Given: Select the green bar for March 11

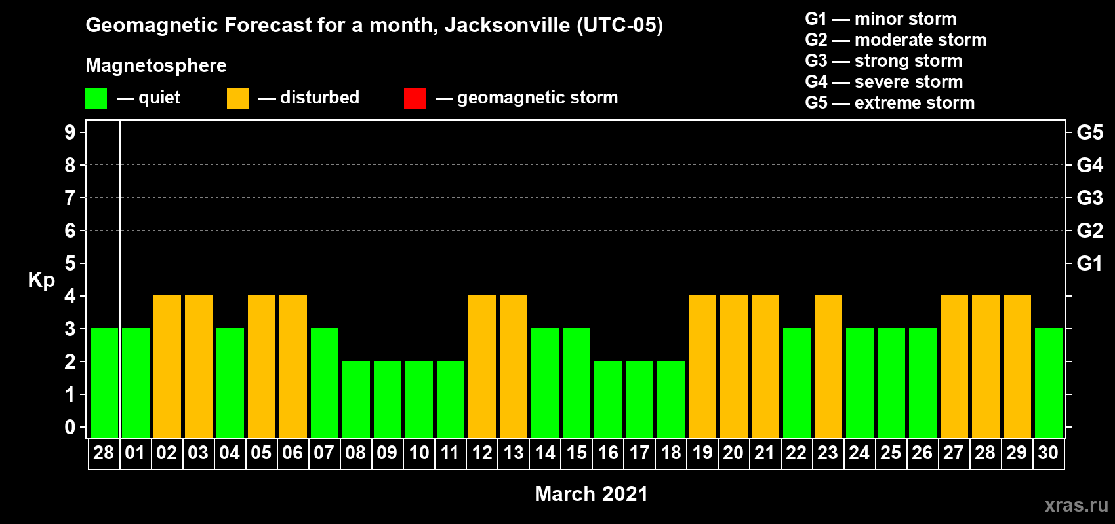Looking at the screenshot, I should tap(451, 399).
